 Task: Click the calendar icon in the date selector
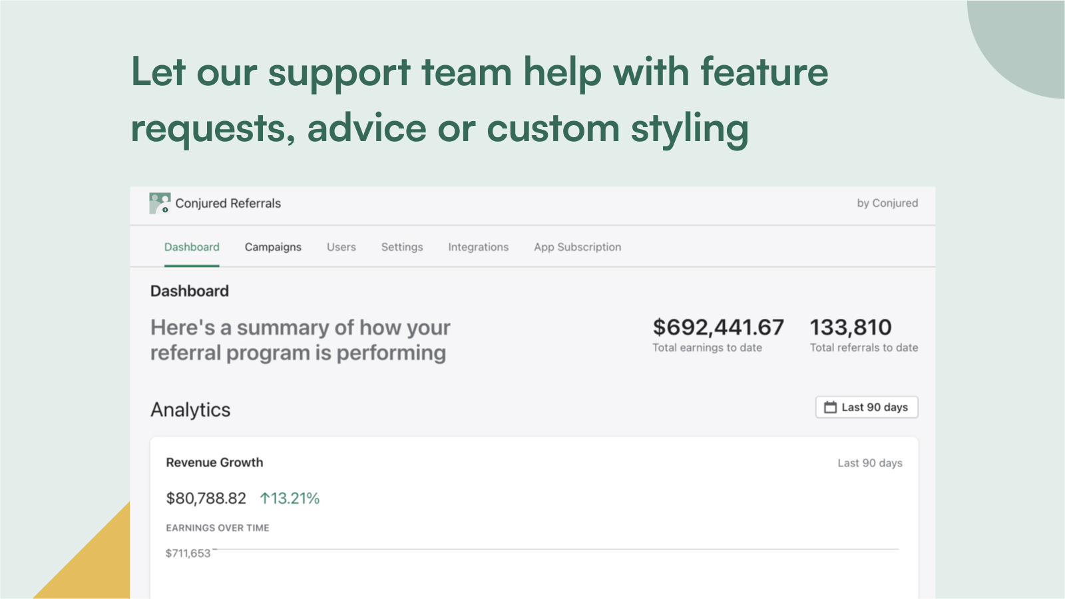point(829,407)
